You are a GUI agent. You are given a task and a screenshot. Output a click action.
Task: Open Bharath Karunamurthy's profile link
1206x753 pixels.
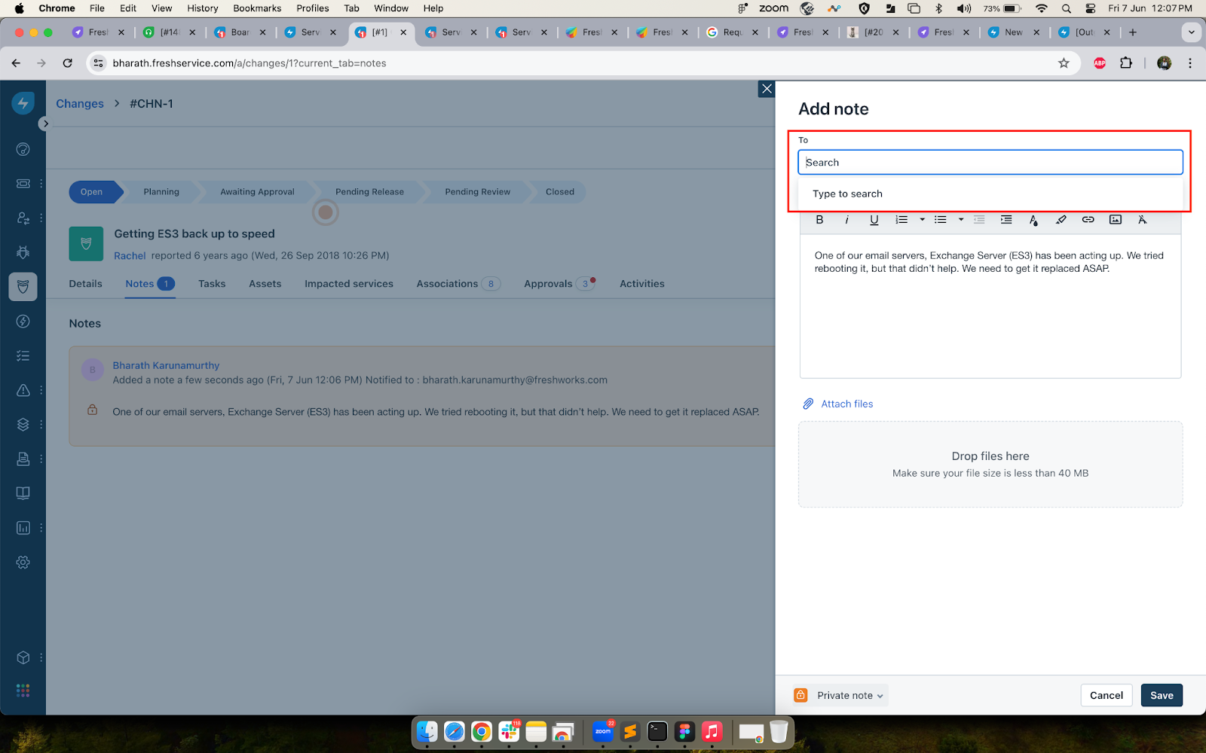click(166, 366)
